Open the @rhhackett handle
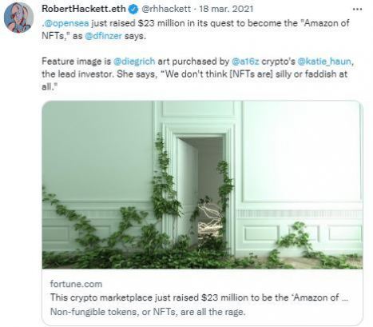This screenshot has width=373, height=327. coord(166,10)
